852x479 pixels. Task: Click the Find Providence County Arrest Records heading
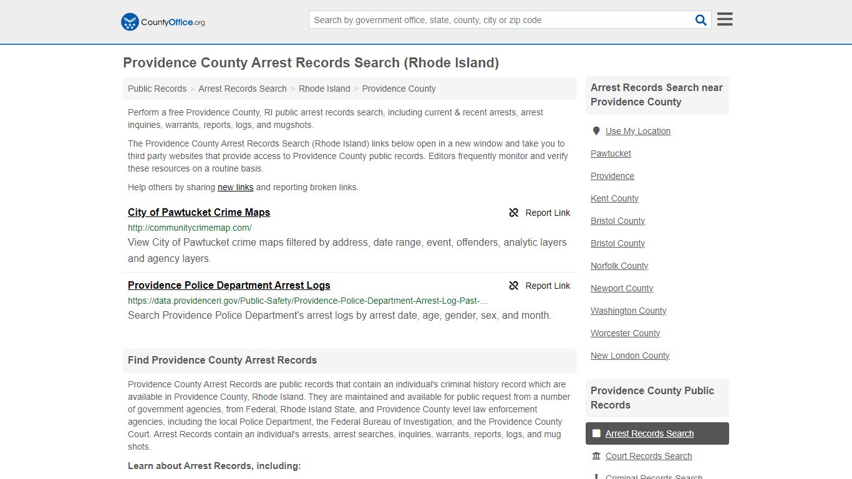(x=222, y=360)
